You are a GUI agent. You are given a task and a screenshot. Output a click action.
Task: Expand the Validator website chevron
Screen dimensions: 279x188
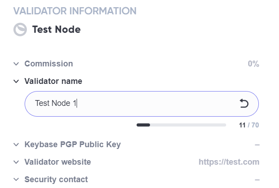(x=17, y=162)
